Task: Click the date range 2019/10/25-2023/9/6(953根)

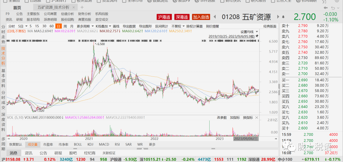Action: tap(232, 36)
